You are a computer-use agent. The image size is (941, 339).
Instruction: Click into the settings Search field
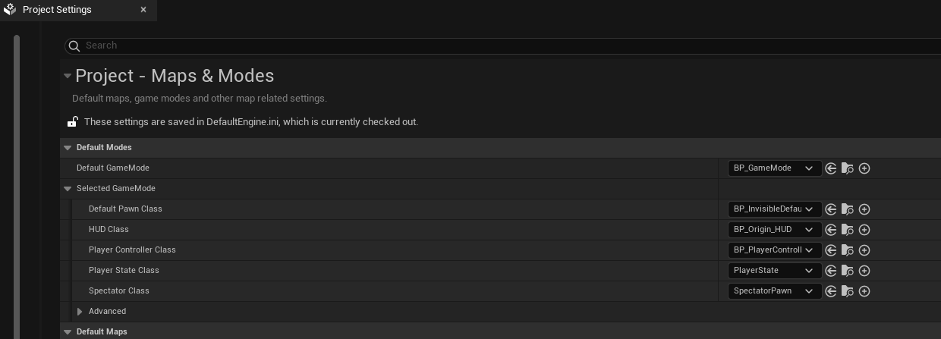(x=455, y=46)
